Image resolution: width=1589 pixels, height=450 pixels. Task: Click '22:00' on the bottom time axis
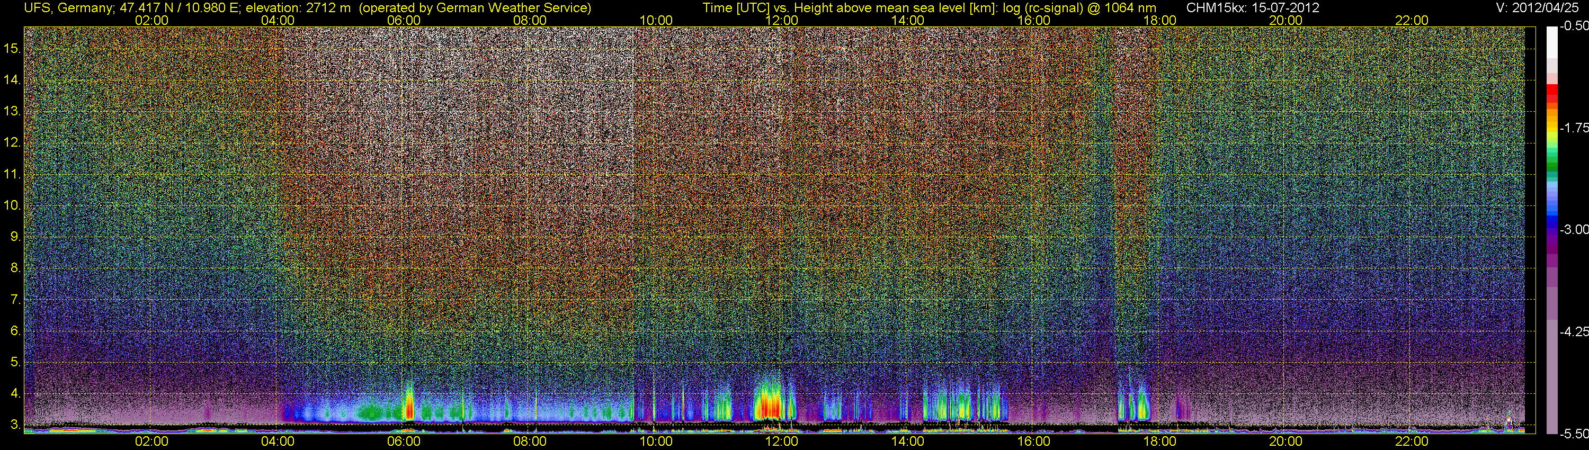click(1412, 442)
